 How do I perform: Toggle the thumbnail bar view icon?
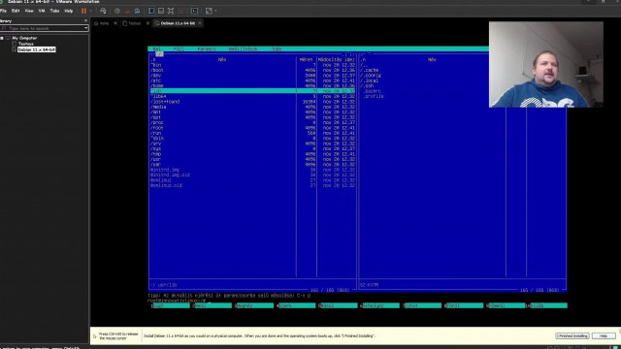[161, 11]
